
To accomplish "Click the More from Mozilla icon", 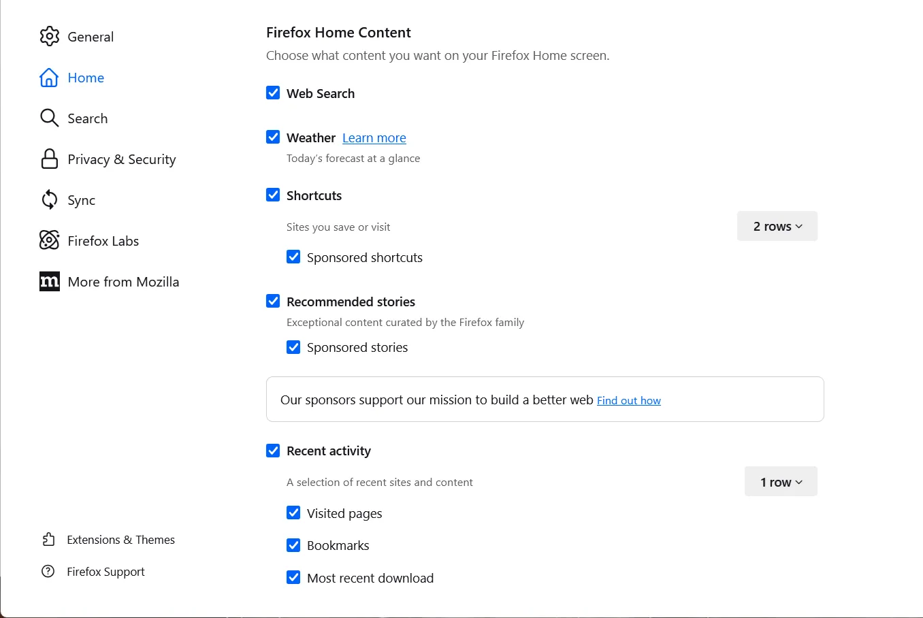I will click(x=49, y=282).
